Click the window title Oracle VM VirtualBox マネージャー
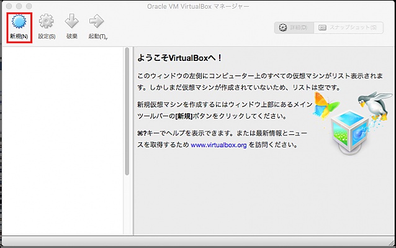The image size is (396, 248). click(198, 7)
